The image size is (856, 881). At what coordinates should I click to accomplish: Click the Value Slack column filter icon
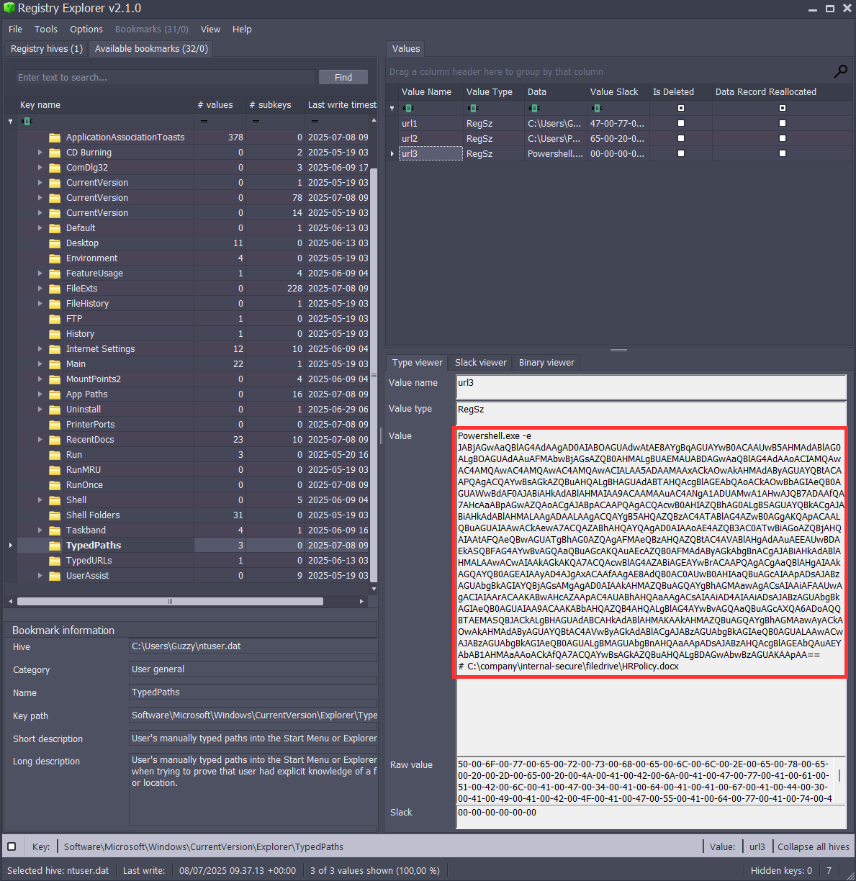click(598, 107)
